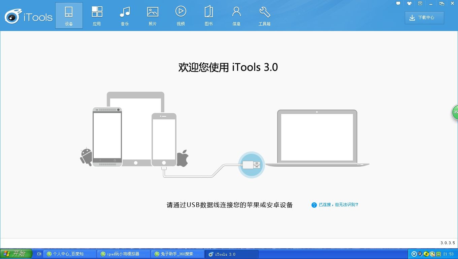
Task: Minimize the iTools window
Action: pos(431,4)
